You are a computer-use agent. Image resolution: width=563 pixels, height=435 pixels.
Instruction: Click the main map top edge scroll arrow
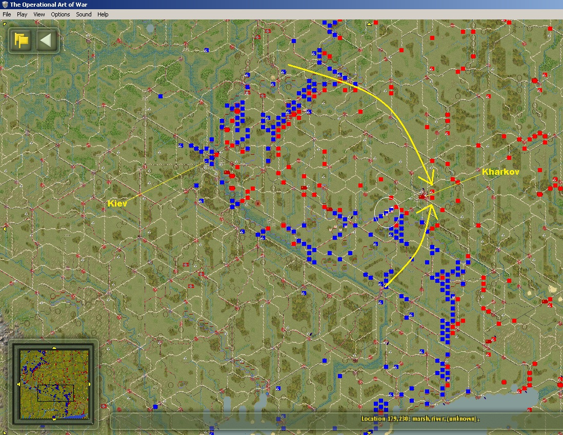[369, 24]
